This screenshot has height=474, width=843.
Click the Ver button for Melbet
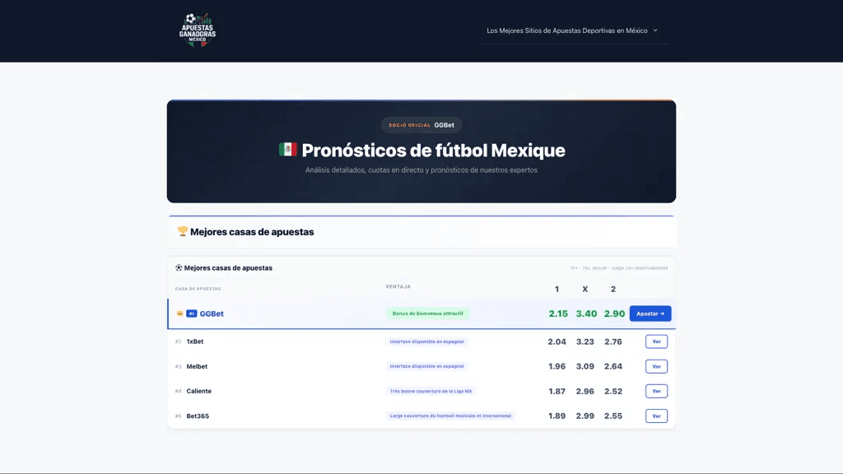pos(656,366)
